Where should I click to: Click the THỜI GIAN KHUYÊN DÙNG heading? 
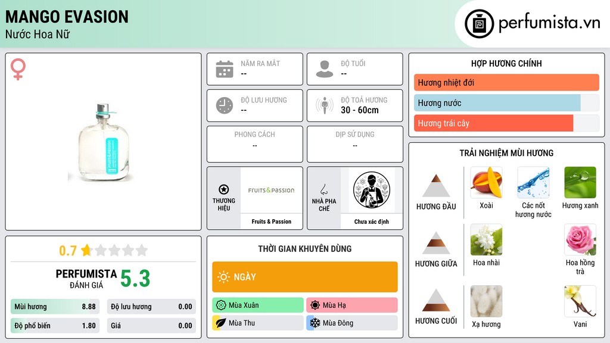tap(305, 248)
